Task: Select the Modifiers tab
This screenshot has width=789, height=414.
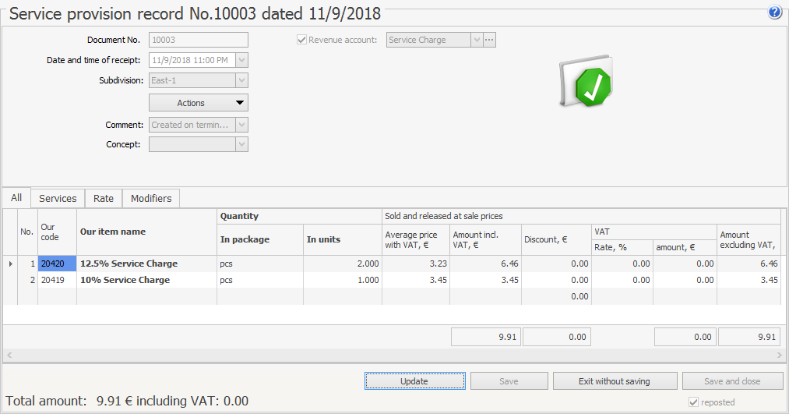Action: (x=151, y=198)
